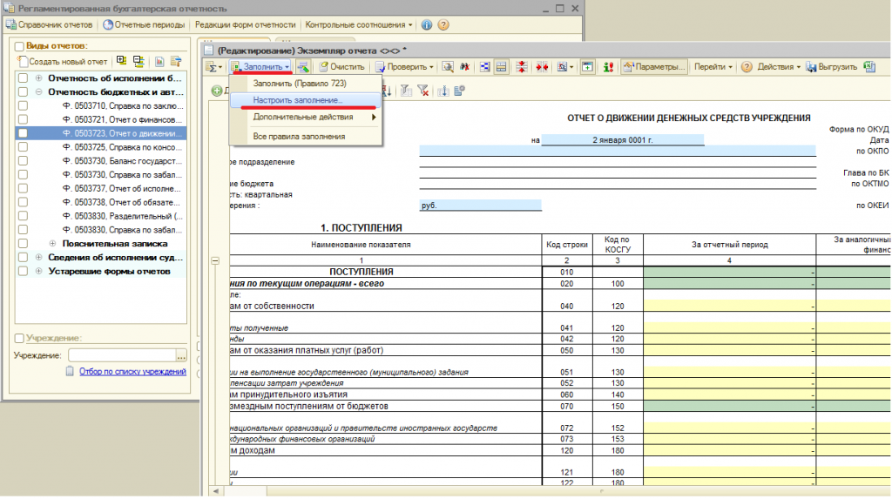Click the Выгрузить toolbar button
Viewport: 892px width, 499px height.
pyautogui.click(x=831, y=67)
